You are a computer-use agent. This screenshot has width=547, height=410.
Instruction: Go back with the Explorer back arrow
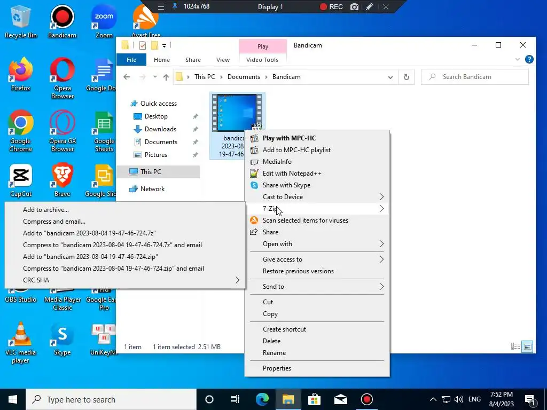point(127,77)
